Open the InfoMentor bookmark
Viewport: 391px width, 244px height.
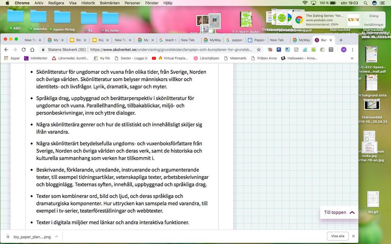pyautogui.click(x=36, y=58)
